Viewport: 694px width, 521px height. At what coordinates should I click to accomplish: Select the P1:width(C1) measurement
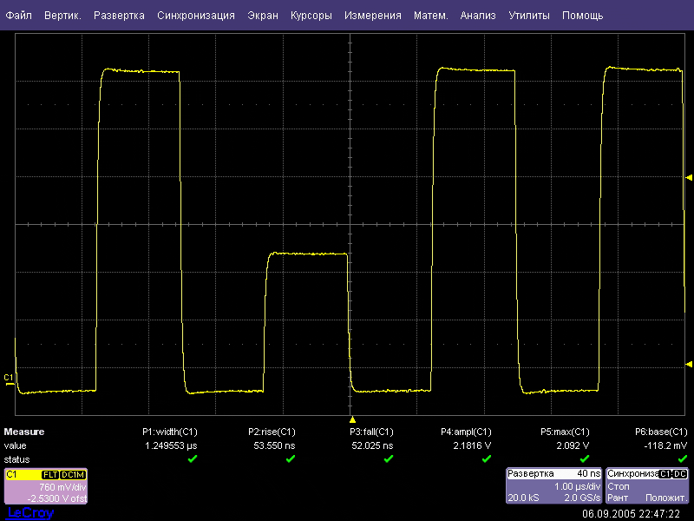point(170,432)
